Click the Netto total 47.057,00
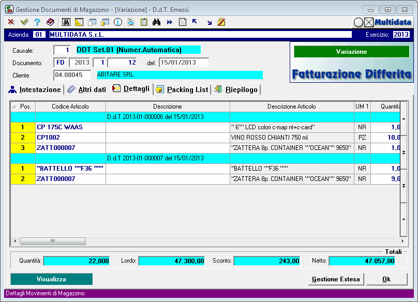The width and height of the screenshot is (418, 302). 362,261
